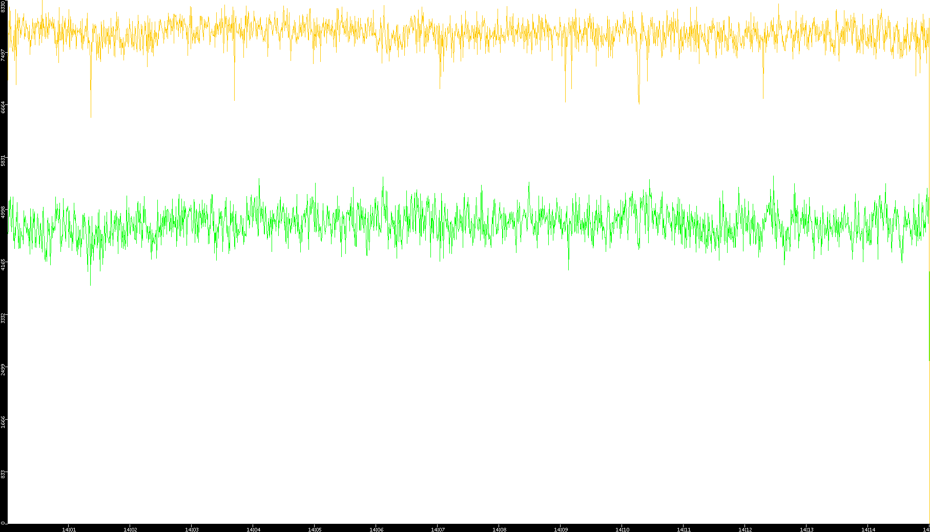Viewport: 930px width, 532px height.
Task: Click the 14:13 time axis label
Action: (807, 529)
